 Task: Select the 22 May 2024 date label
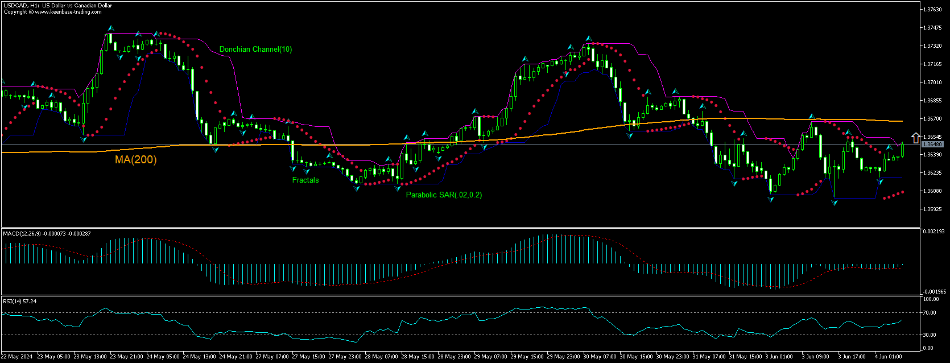[x=17, y=357]
